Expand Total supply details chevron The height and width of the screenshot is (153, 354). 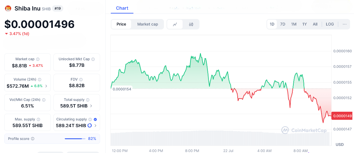click(x=91, y=106)
